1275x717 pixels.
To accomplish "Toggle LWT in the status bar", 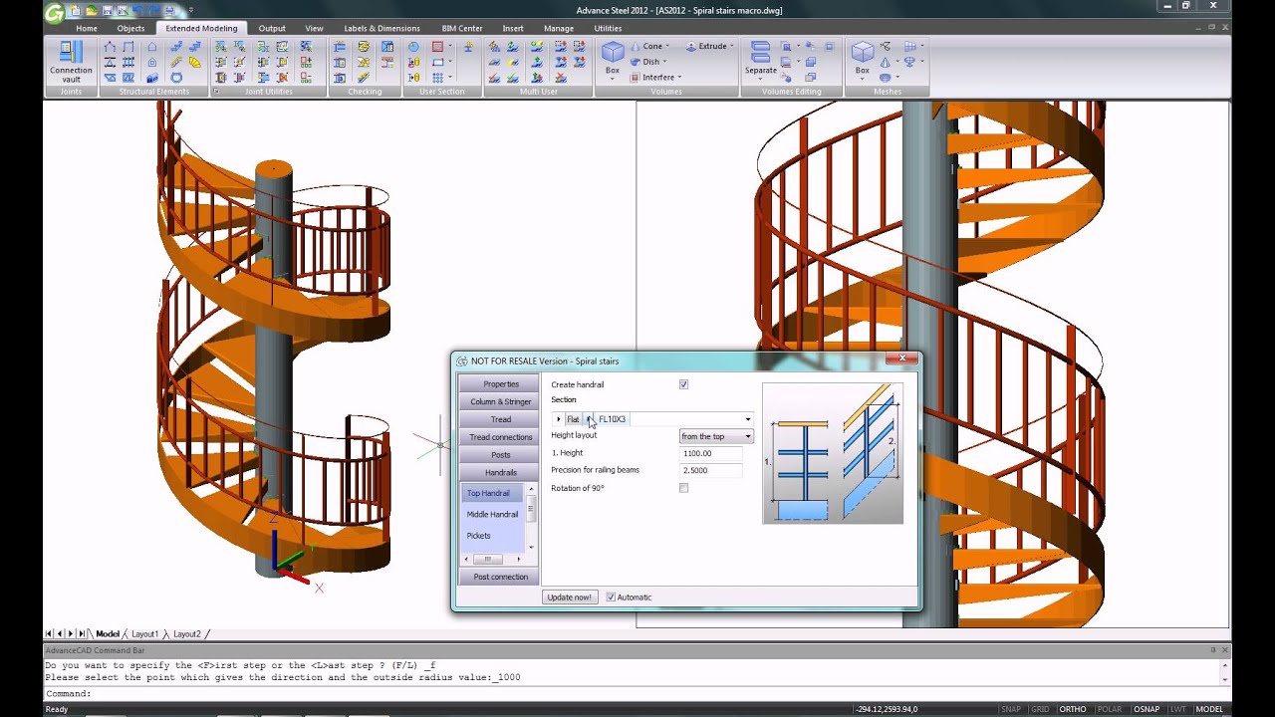I will 1178,709.
